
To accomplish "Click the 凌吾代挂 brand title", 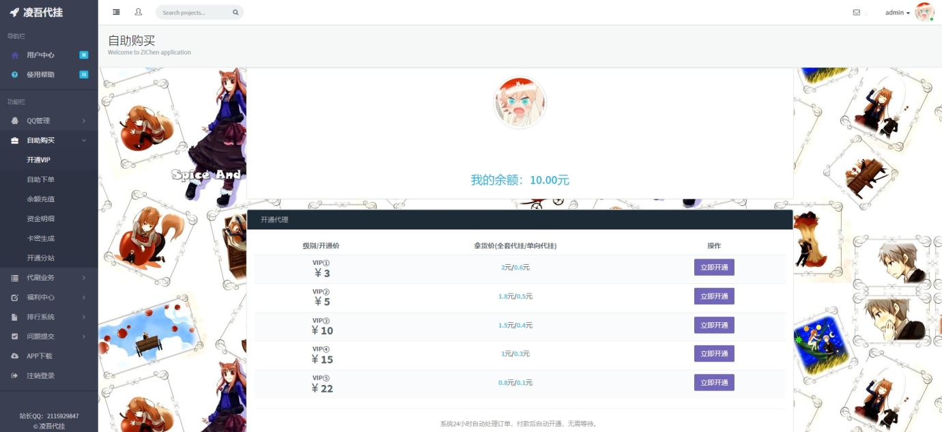I will [x=43, y=12].
